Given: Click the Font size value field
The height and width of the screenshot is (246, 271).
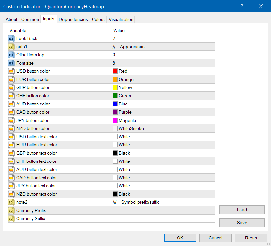Looking at the screenshot, I should coord(163,63).
